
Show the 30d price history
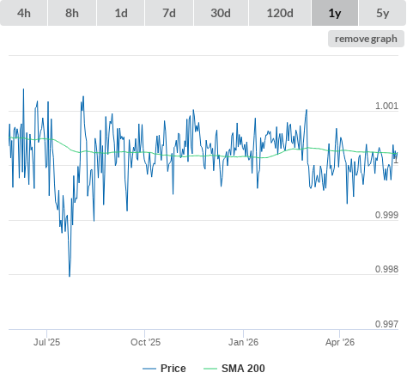click(x=221, y=13)
